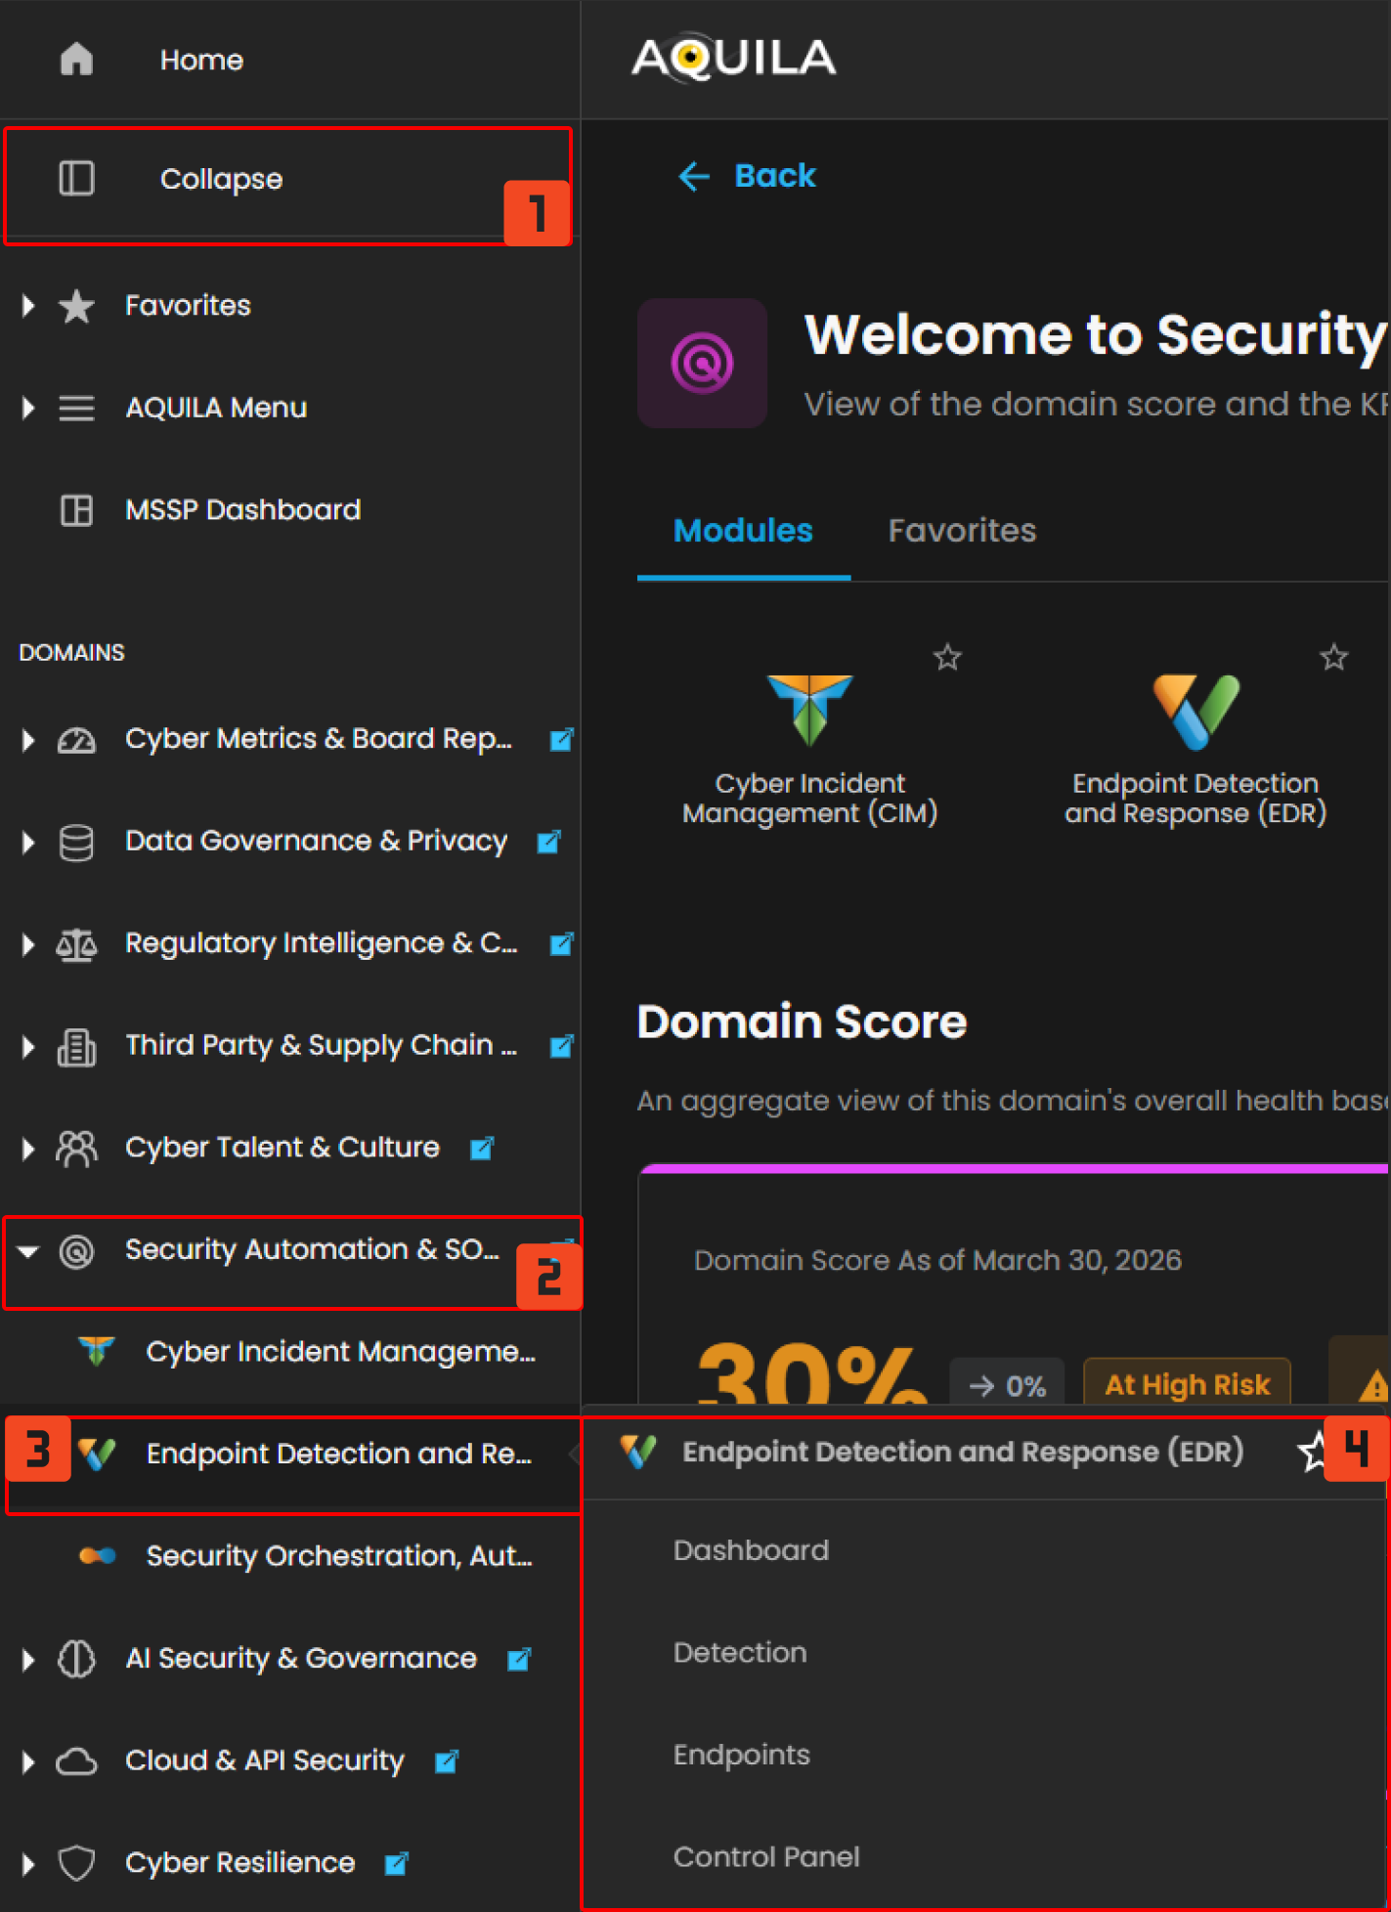Expand the Cyber Talent & Culture domain
The image size is (1391, 1912).
point(28,1149)
